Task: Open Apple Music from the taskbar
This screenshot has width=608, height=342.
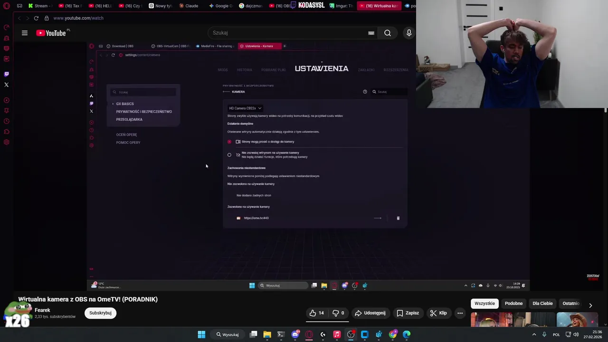Action: [x=337, y=334]
